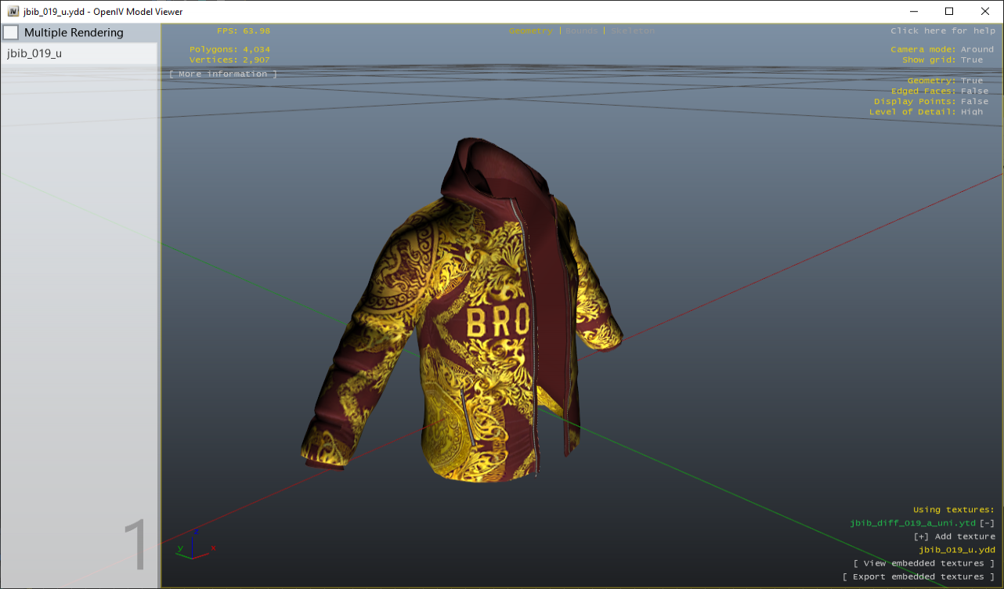View embedded textures
The image size is (1004, 589).
[923, 562]
